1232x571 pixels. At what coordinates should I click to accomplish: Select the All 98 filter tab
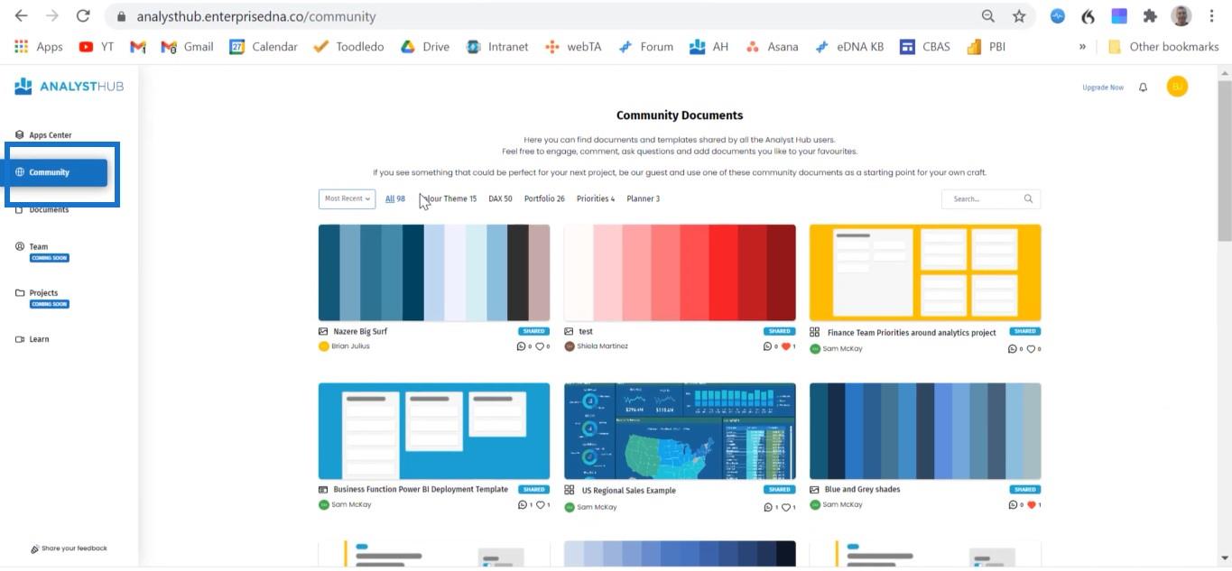[395, 198]
